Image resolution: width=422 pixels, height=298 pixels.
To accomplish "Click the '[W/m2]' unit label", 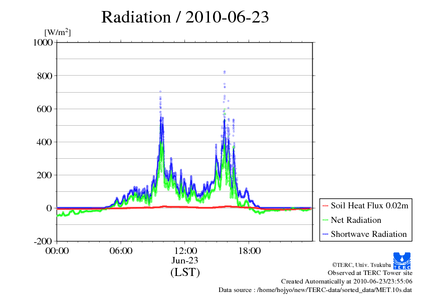I will click(58, 32).
